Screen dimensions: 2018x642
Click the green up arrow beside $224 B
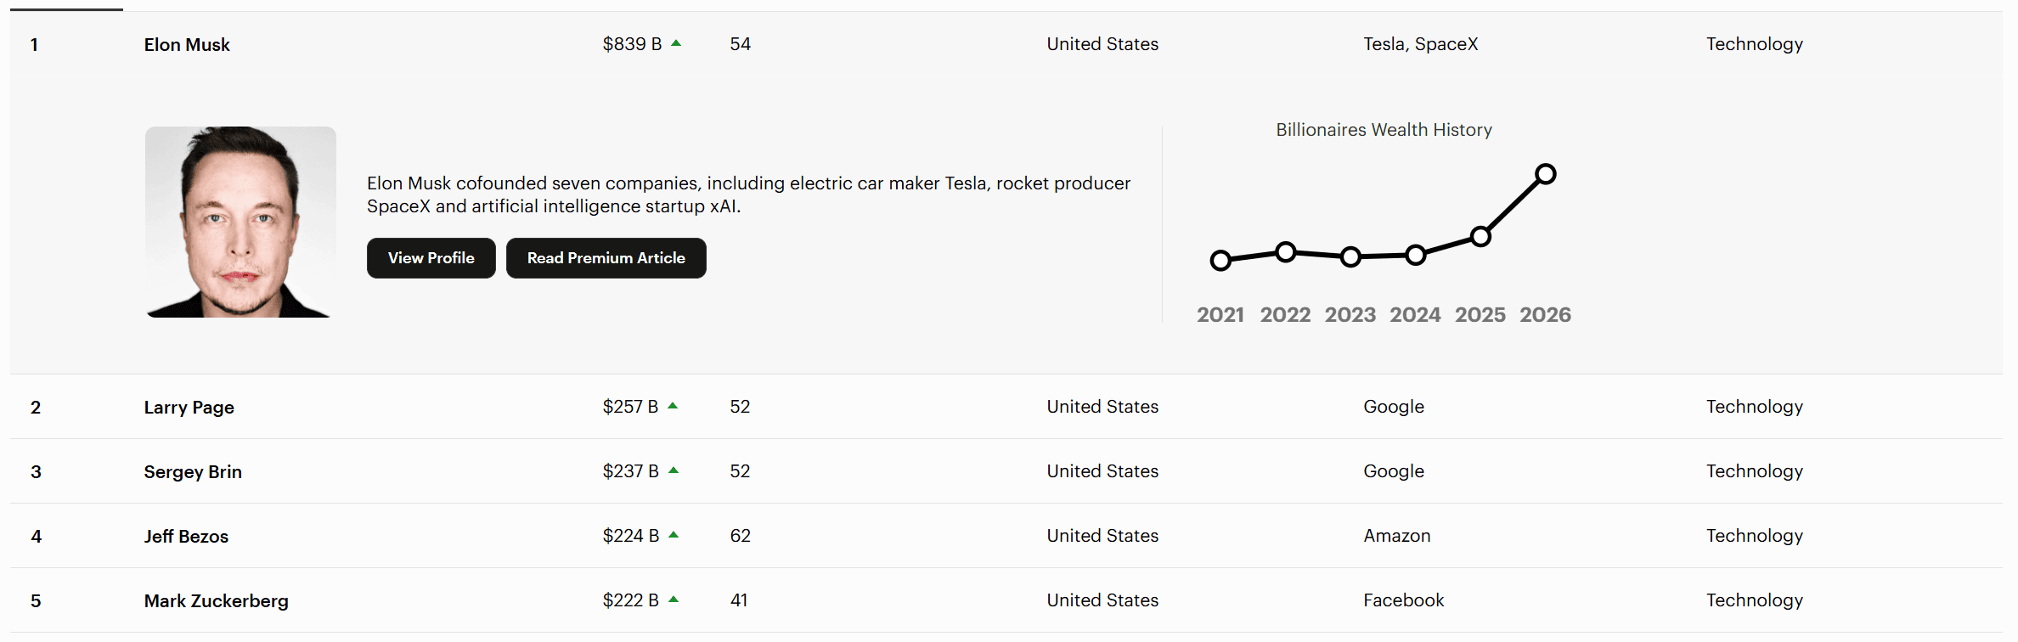674,535
